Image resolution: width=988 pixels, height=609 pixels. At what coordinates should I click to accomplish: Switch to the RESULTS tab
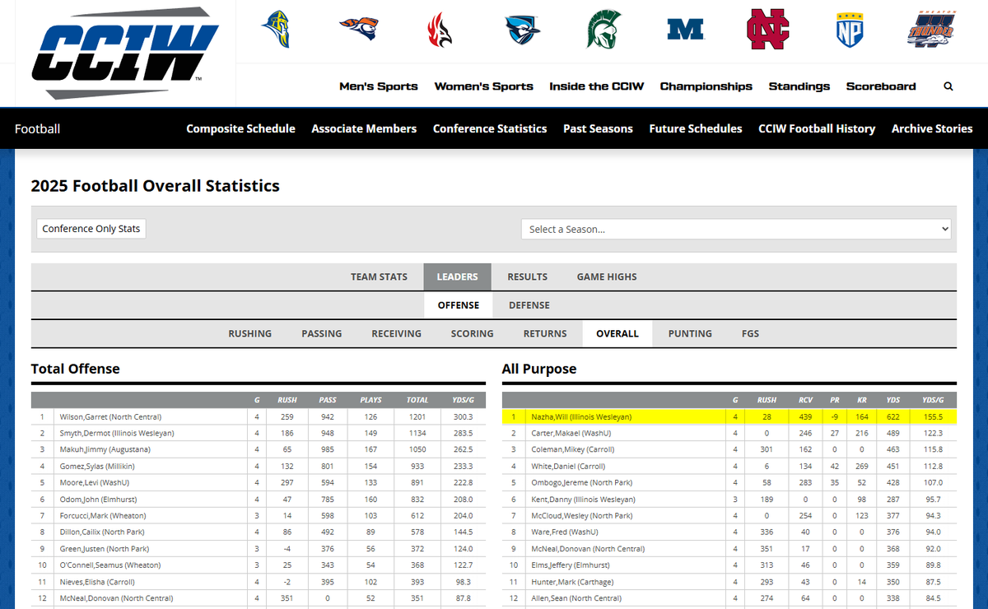(527, 277)
